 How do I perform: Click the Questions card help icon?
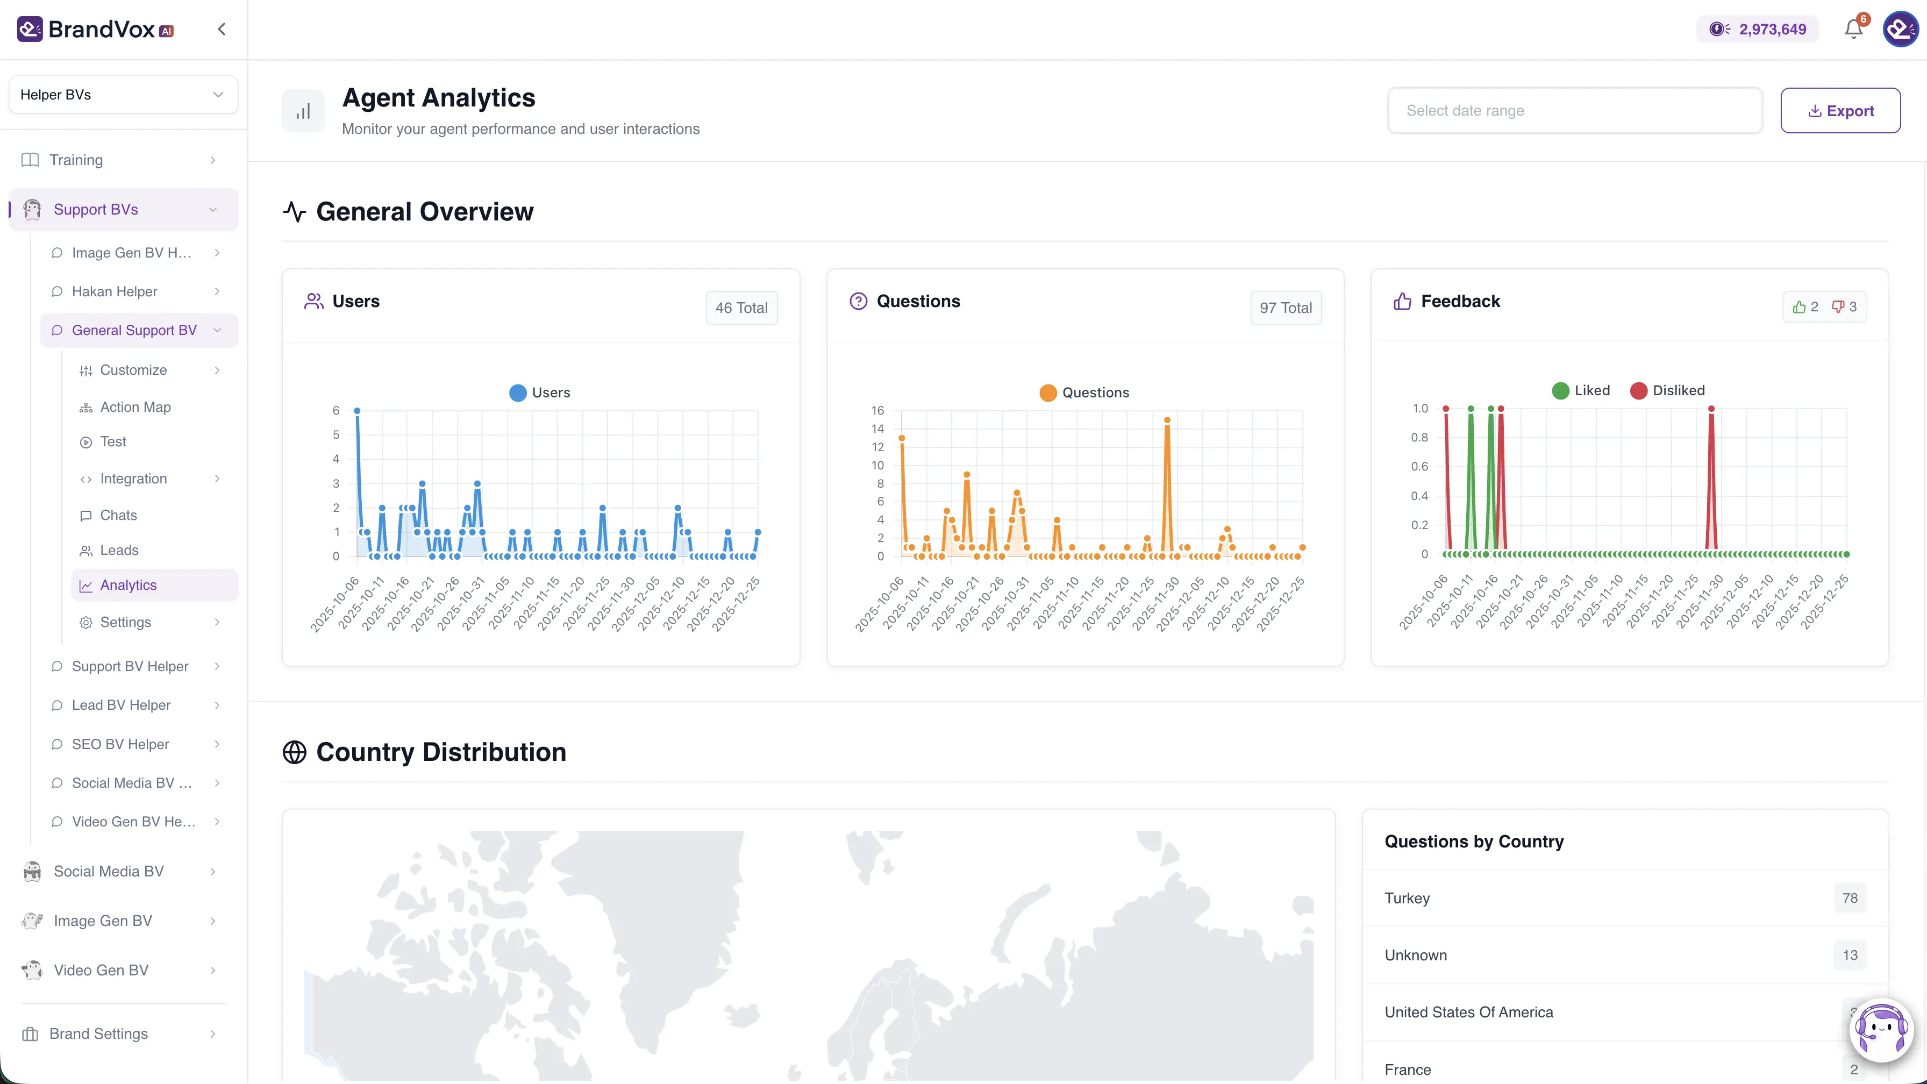click(858, 301)
